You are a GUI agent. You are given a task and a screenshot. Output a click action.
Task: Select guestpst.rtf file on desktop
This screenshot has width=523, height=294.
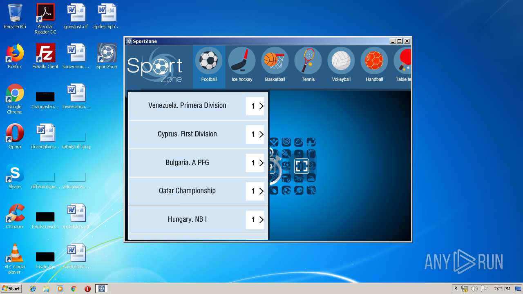point(76,17)
